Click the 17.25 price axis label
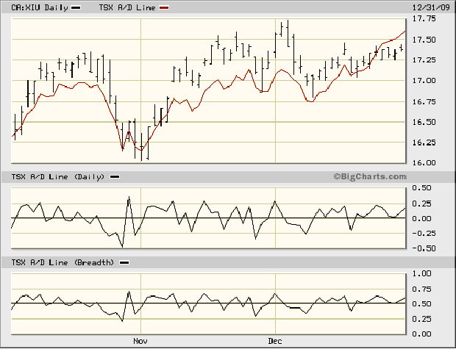Viewport: 456px width, 349px height. [x=424, y=60]
